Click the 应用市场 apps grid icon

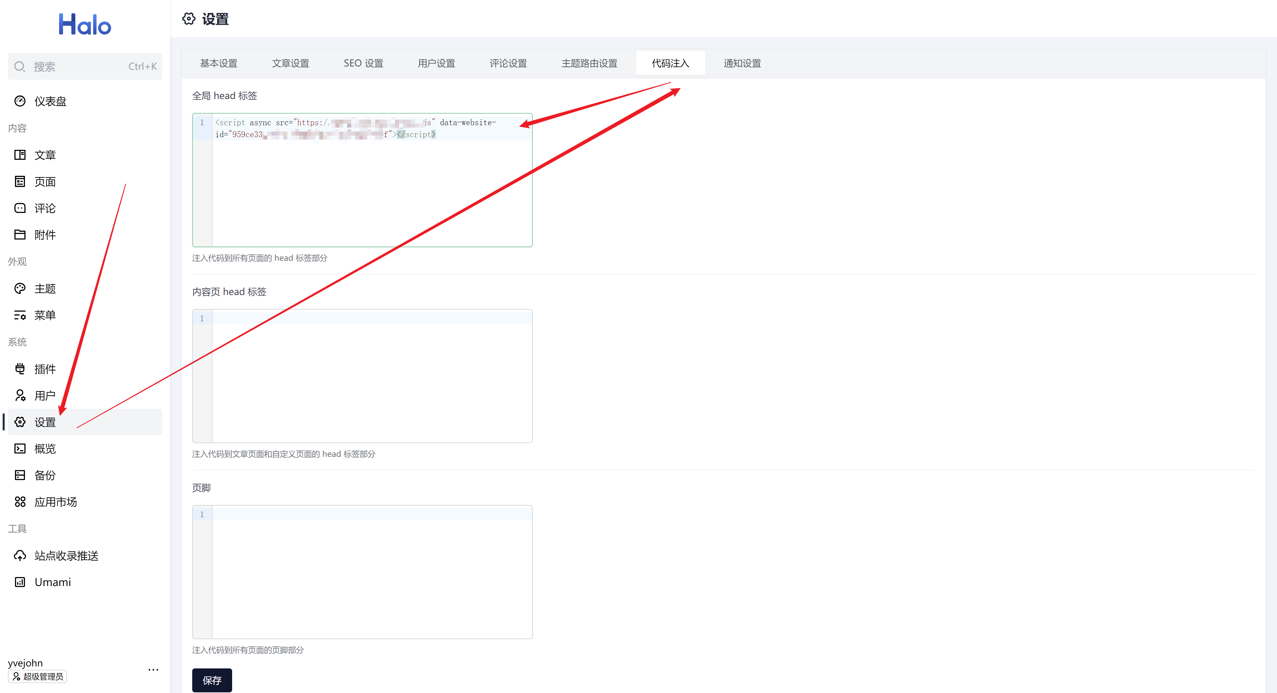20,502
